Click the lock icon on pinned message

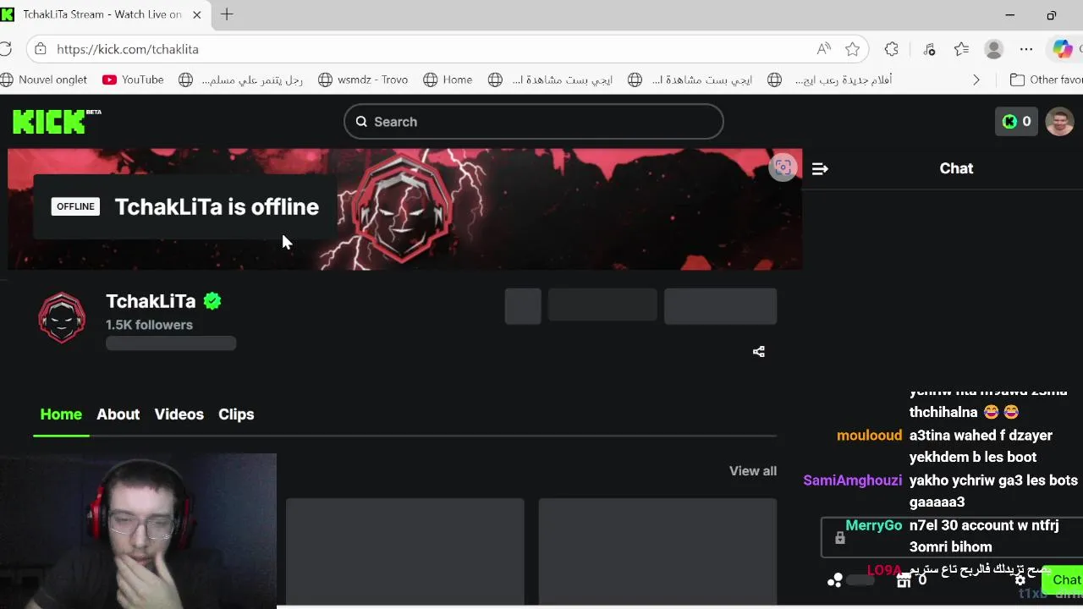[839, 538]
